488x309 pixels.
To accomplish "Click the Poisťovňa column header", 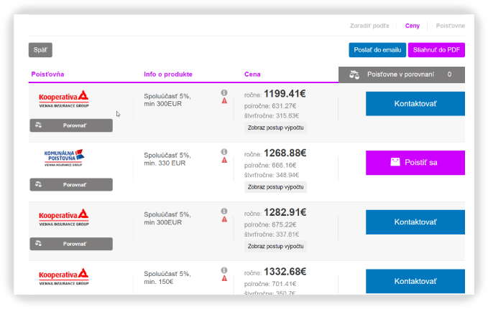I will 47,75.
